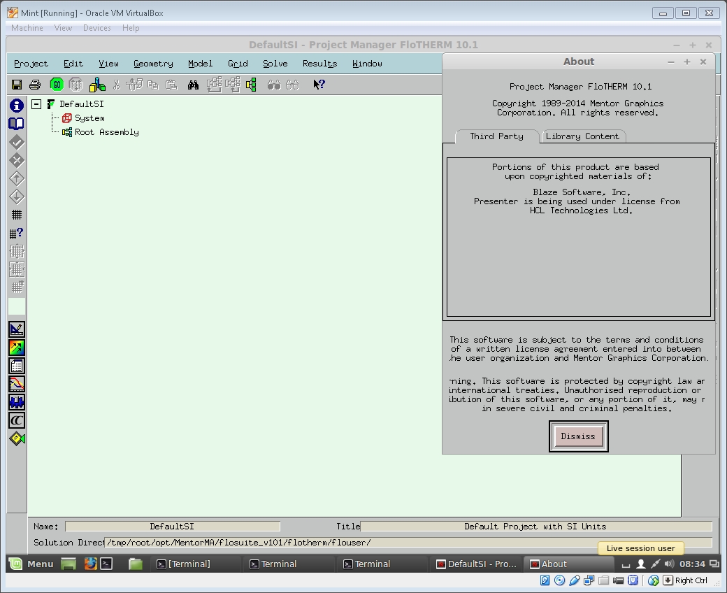Collapse the DefaultSI tree node

click(36, 104)
